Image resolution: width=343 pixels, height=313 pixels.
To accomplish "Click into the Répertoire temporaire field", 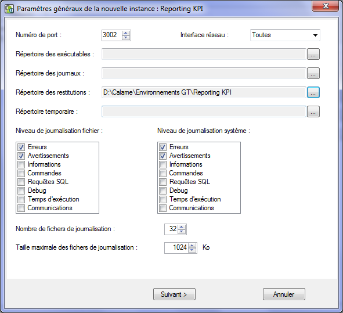I will [204, 111].
